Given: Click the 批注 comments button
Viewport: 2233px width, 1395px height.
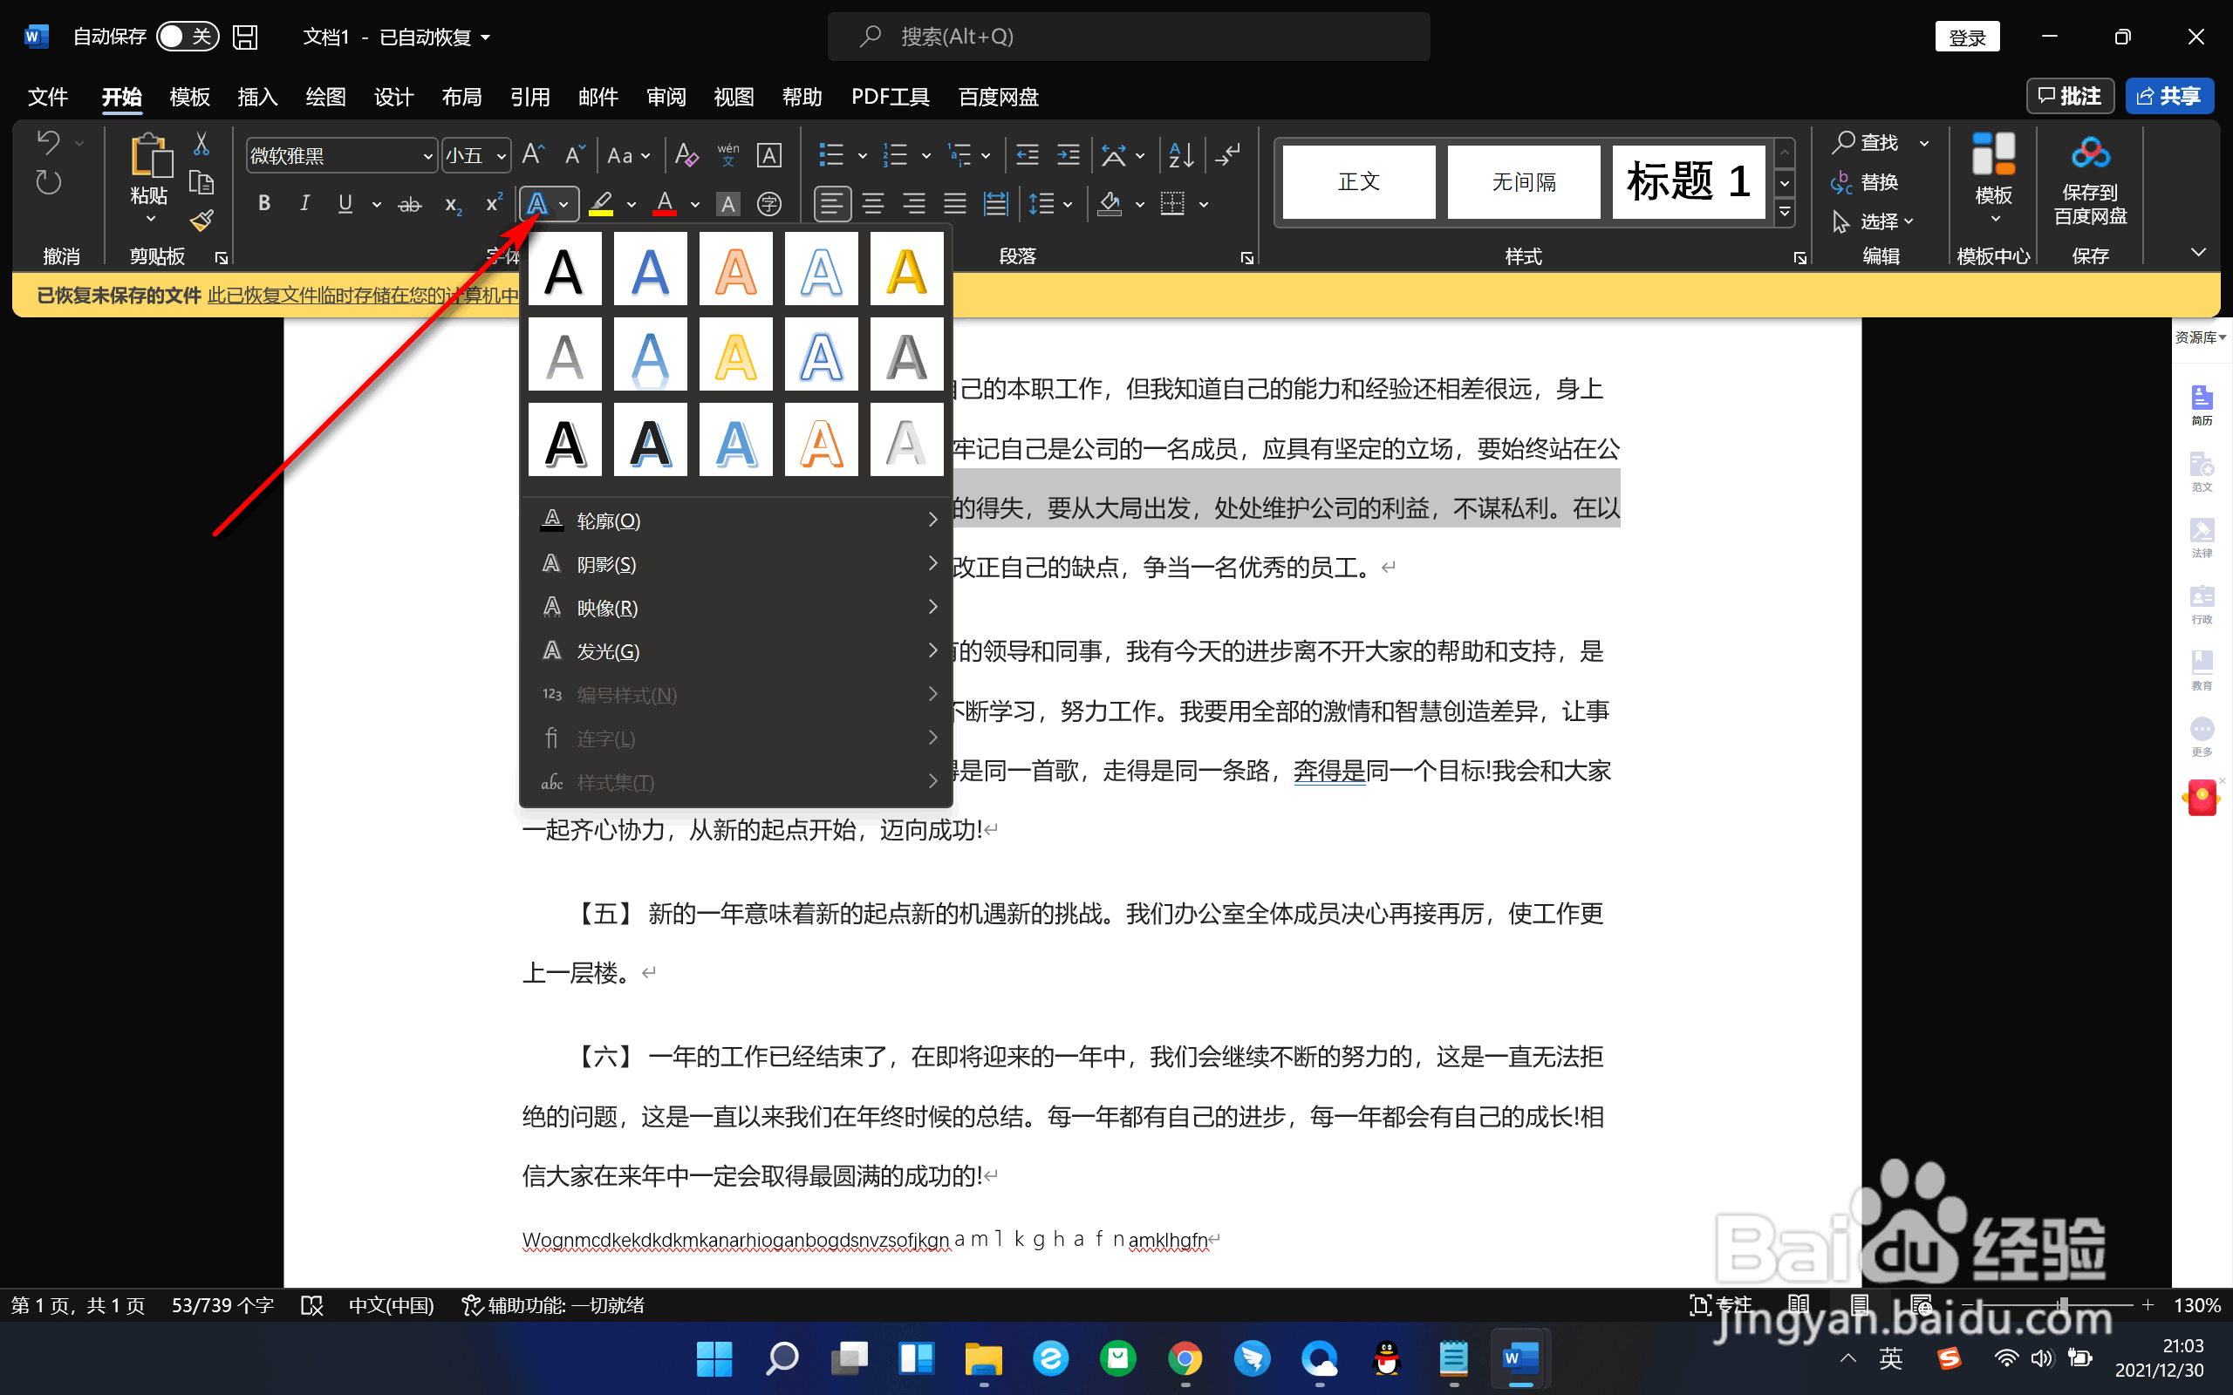Looking at the screenshot, I should point(2070,96).
